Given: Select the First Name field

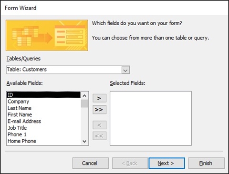Looking at the screenshot, I should [43, 114].
